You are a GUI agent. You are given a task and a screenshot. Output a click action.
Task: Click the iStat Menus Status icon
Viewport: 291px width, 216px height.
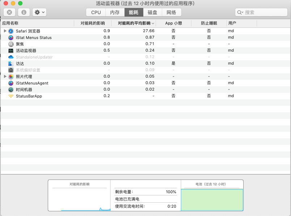[x=11, y=38]
